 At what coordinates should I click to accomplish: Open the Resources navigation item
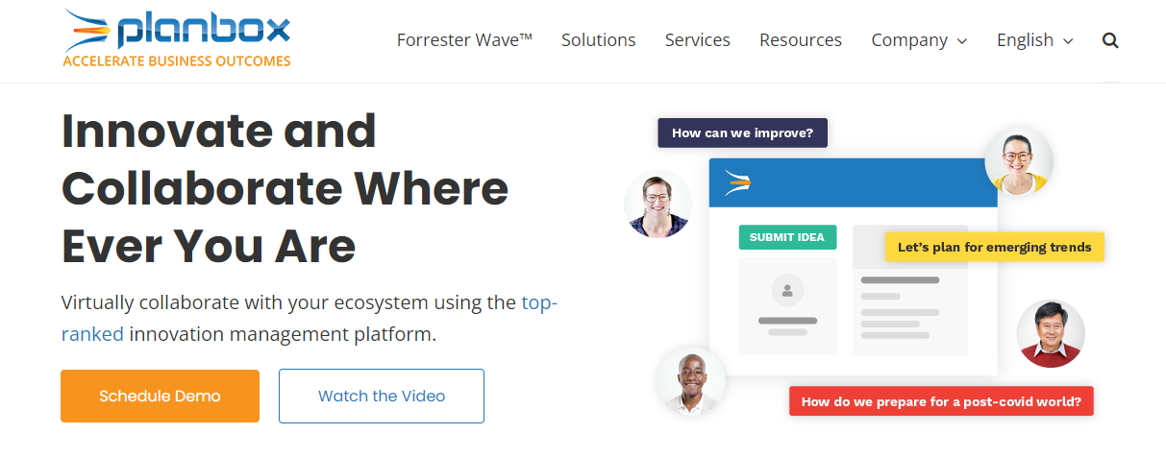(801, 40)
